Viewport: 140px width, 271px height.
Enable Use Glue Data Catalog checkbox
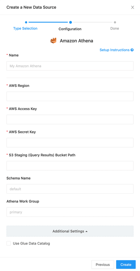[x=9, y=243]
